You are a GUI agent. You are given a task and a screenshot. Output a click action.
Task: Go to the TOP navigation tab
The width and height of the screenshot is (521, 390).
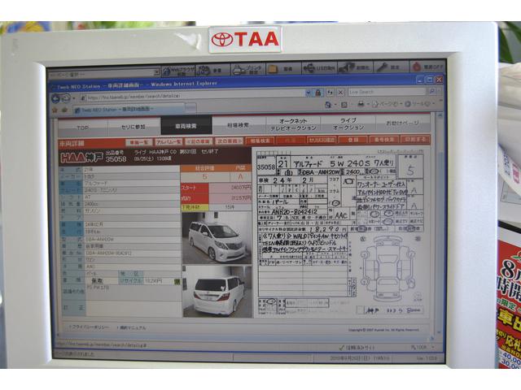click(83, 127)
